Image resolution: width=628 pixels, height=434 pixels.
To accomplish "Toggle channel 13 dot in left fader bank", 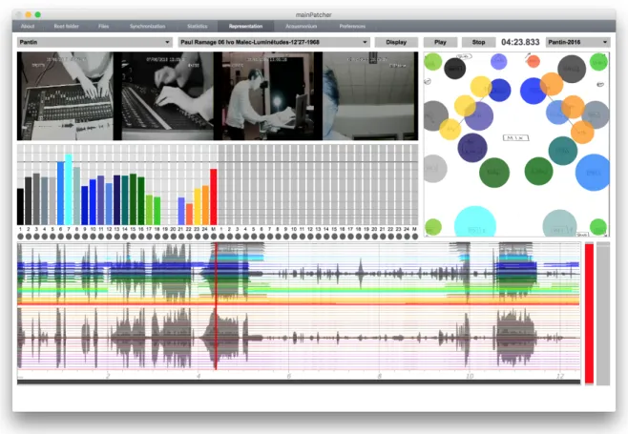I will pyautogui.click(x=117, y=237).
